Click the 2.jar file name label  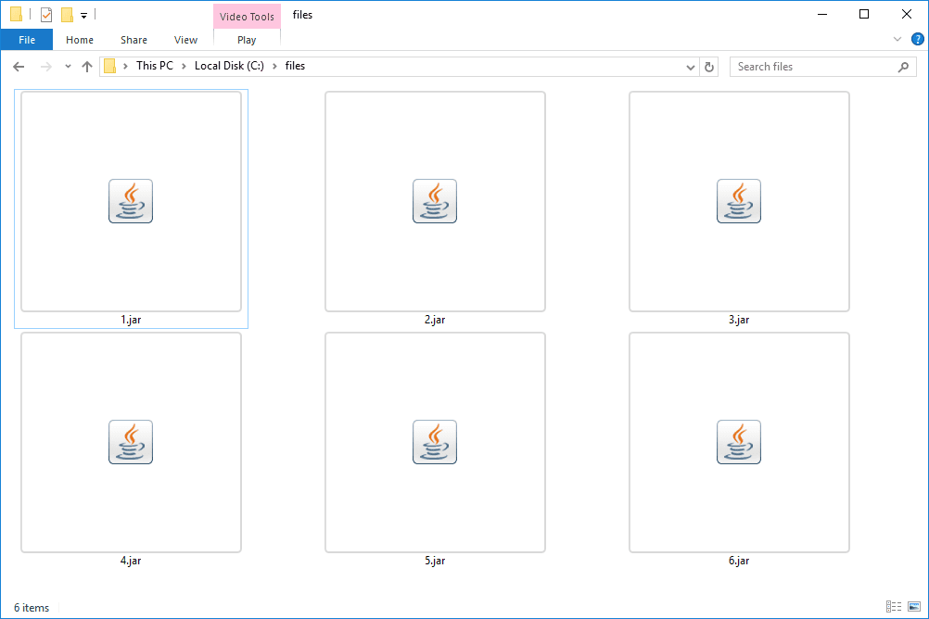click(x=435, y=320)
